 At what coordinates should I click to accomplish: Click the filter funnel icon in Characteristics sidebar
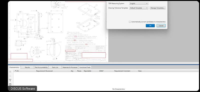click(x=10, y=80)
